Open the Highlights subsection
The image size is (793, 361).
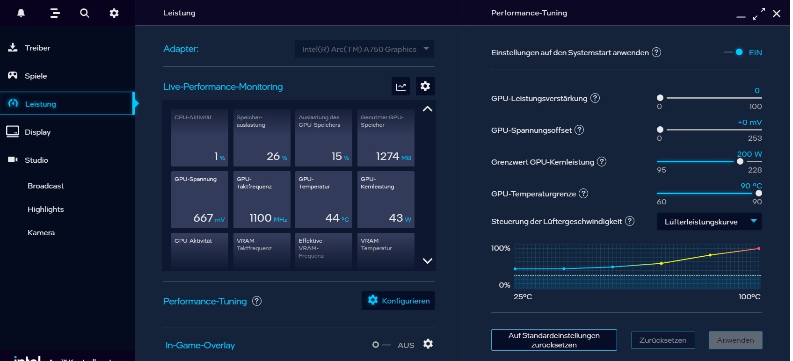(45, 209)
